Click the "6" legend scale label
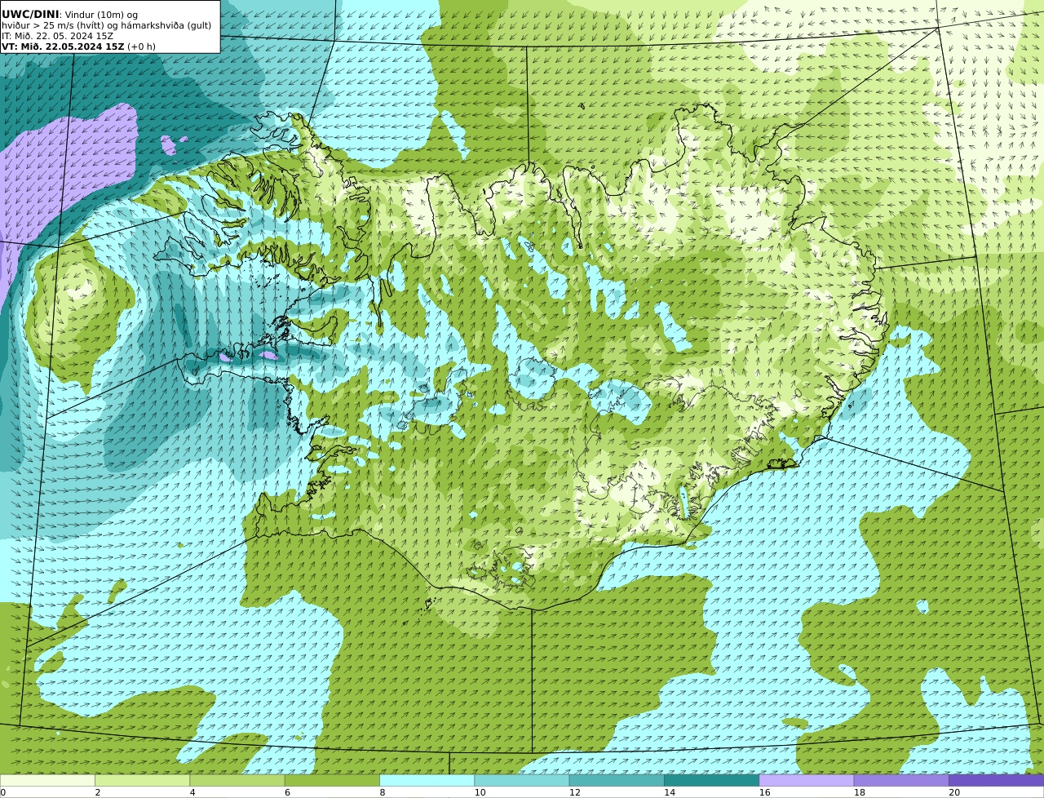 (x=287, y=792)
